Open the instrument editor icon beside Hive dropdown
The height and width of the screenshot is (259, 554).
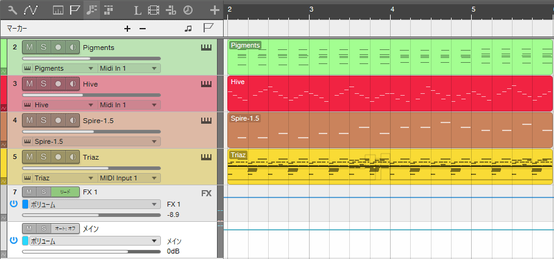27,105
